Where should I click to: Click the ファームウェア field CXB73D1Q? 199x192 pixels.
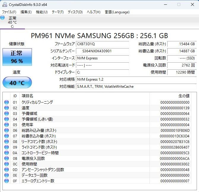103,44
